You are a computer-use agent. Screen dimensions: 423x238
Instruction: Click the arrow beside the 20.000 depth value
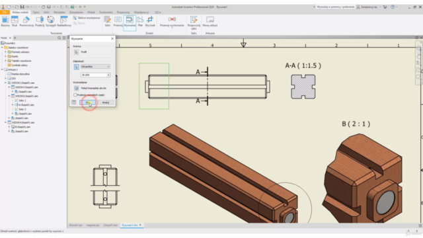108,75
